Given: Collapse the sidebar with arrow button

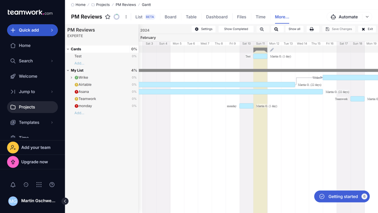Looking at the screenshot, I should (x=65, y=201).
